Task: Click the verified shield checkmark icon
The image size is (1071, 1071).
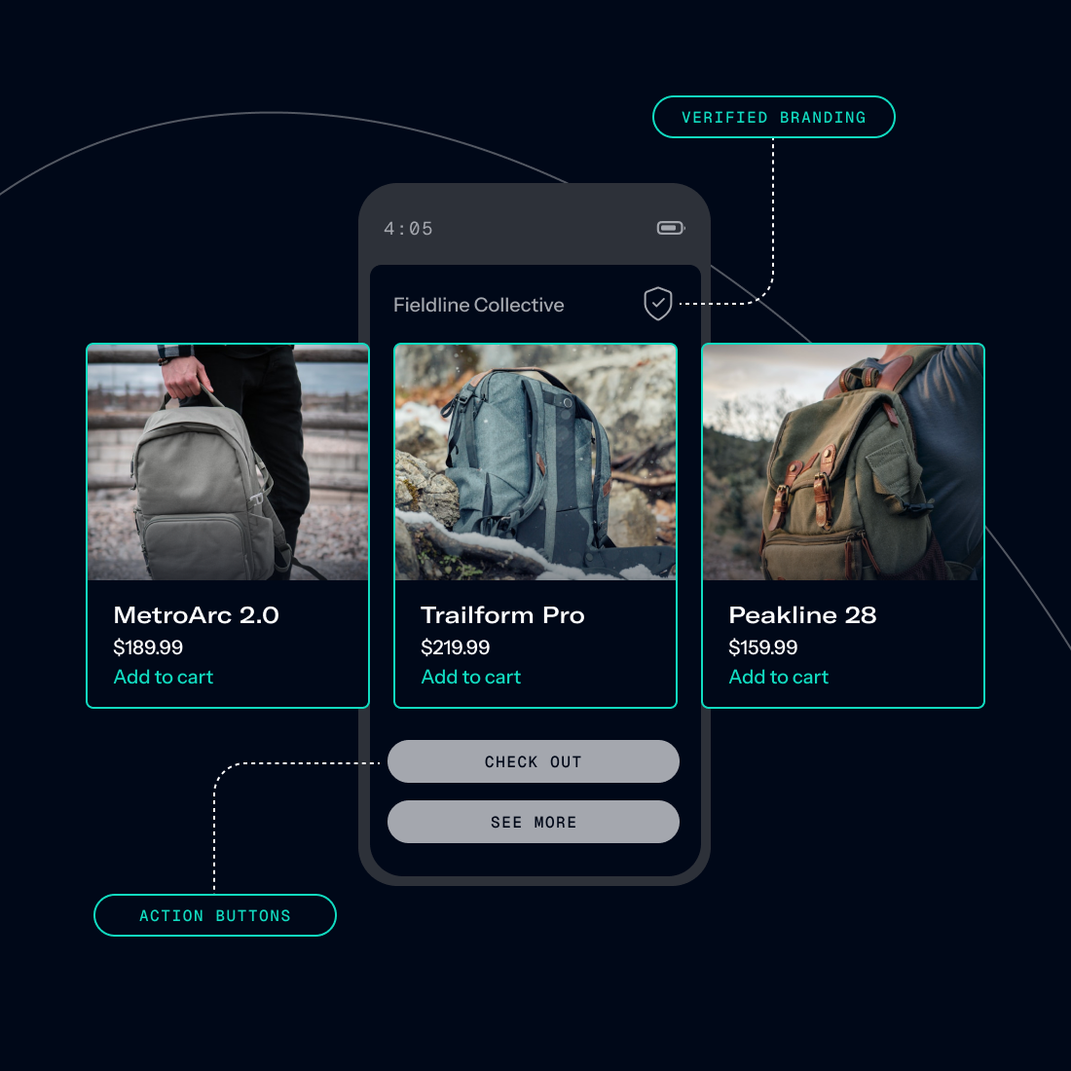Action: point(658,304)
